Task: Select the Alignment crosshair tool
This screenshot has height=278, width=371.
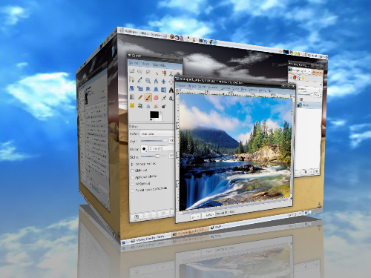Action: pyautogui.click(x=171, y=82)
